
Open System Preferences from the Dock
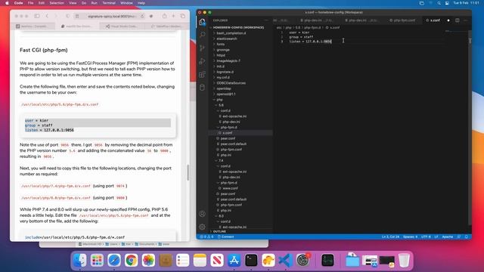pos(303,260)
